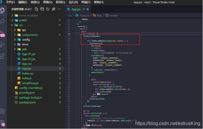
Task: Open the 文件(F) menu
Action: [x=10, y=2]
